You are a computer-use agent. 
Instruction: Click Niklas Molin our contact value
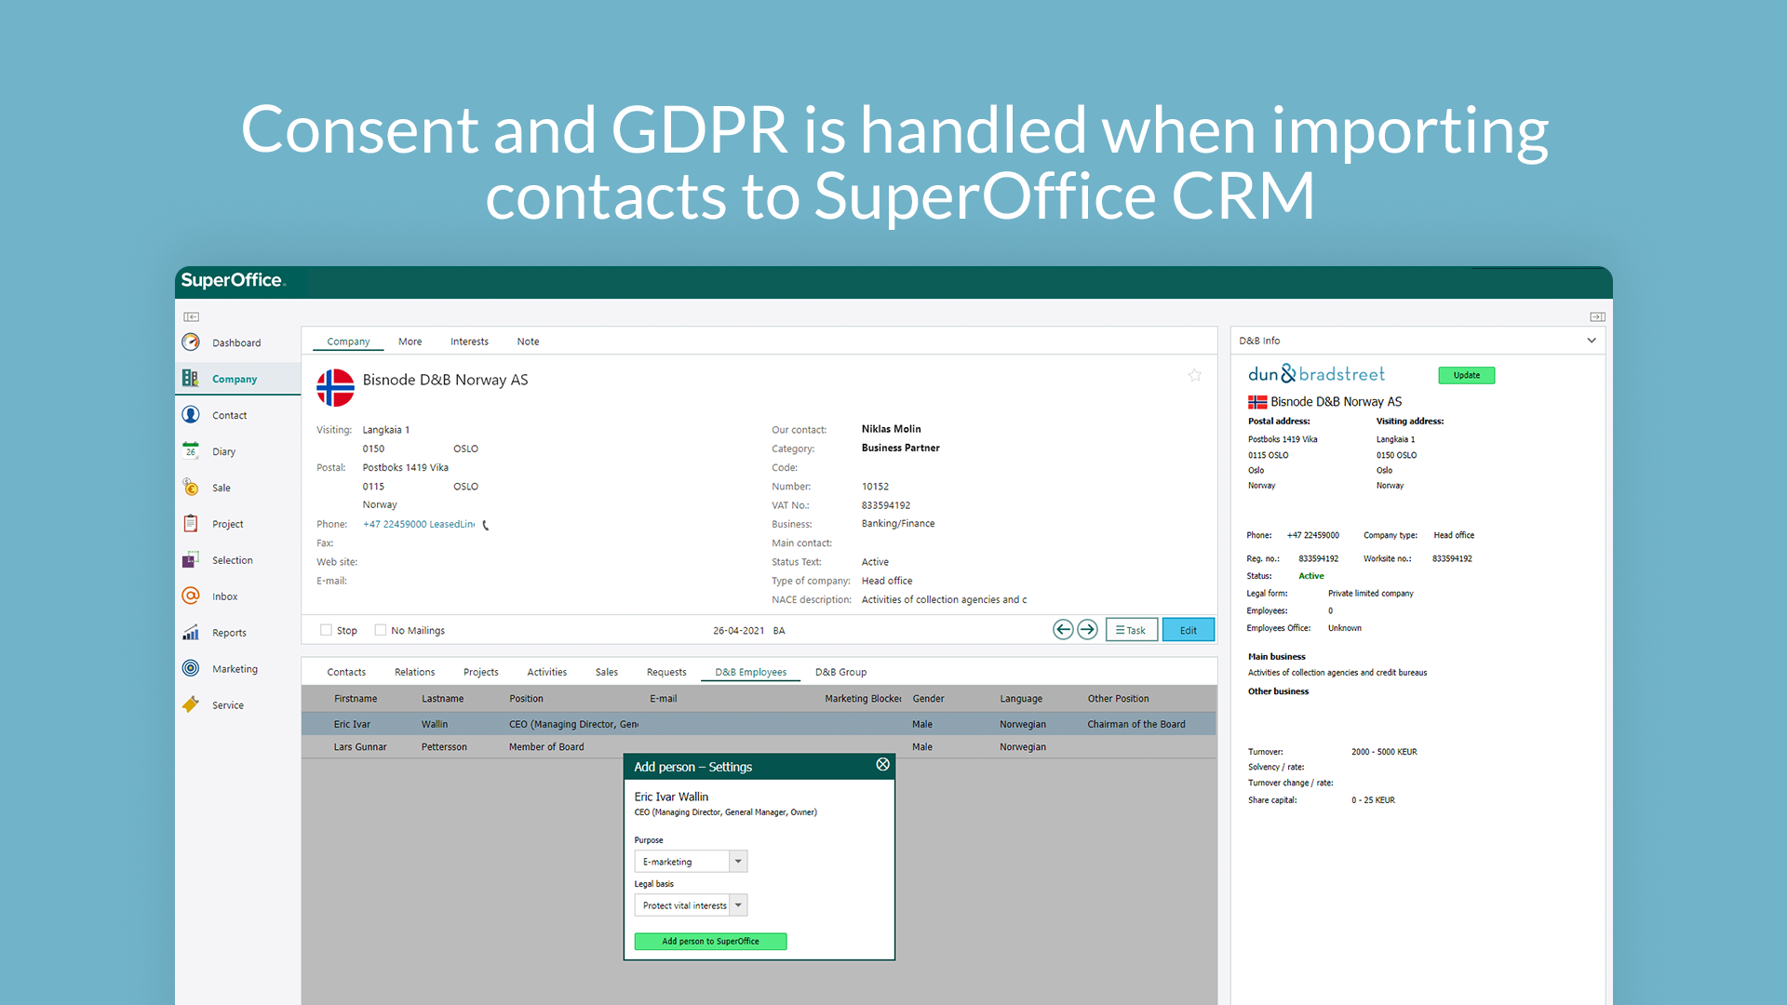[x=891, y=429]
